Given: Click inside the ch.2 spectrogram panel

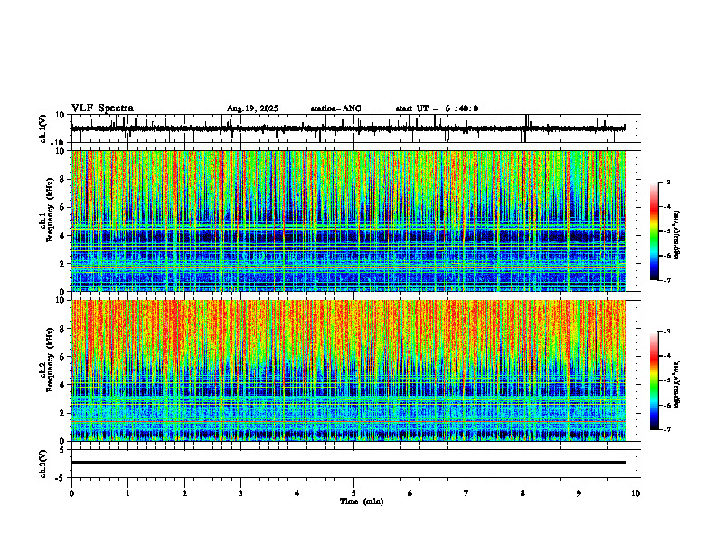Looking at the screenshot, I should point(349,370).
